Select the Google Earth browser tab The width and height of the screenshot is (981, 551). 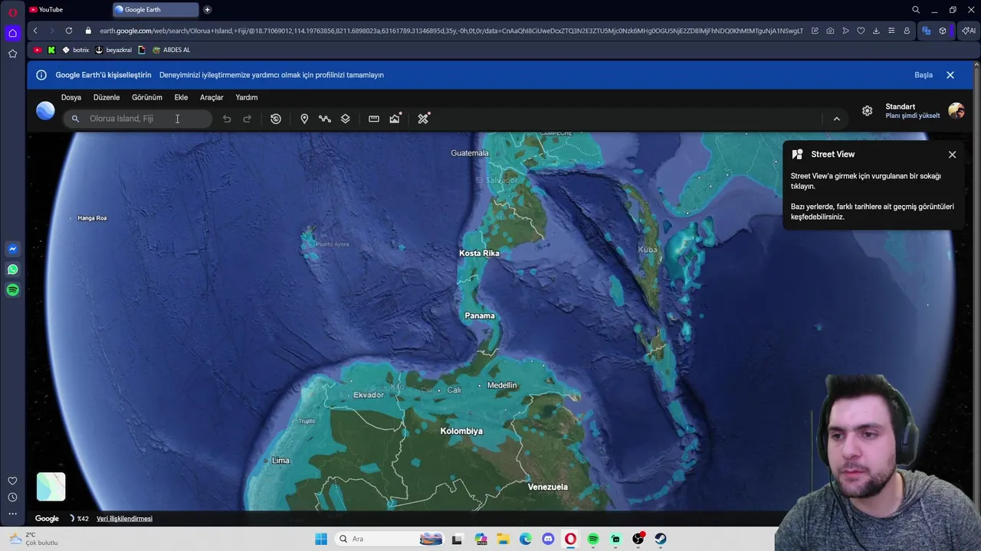pos(156,9)
